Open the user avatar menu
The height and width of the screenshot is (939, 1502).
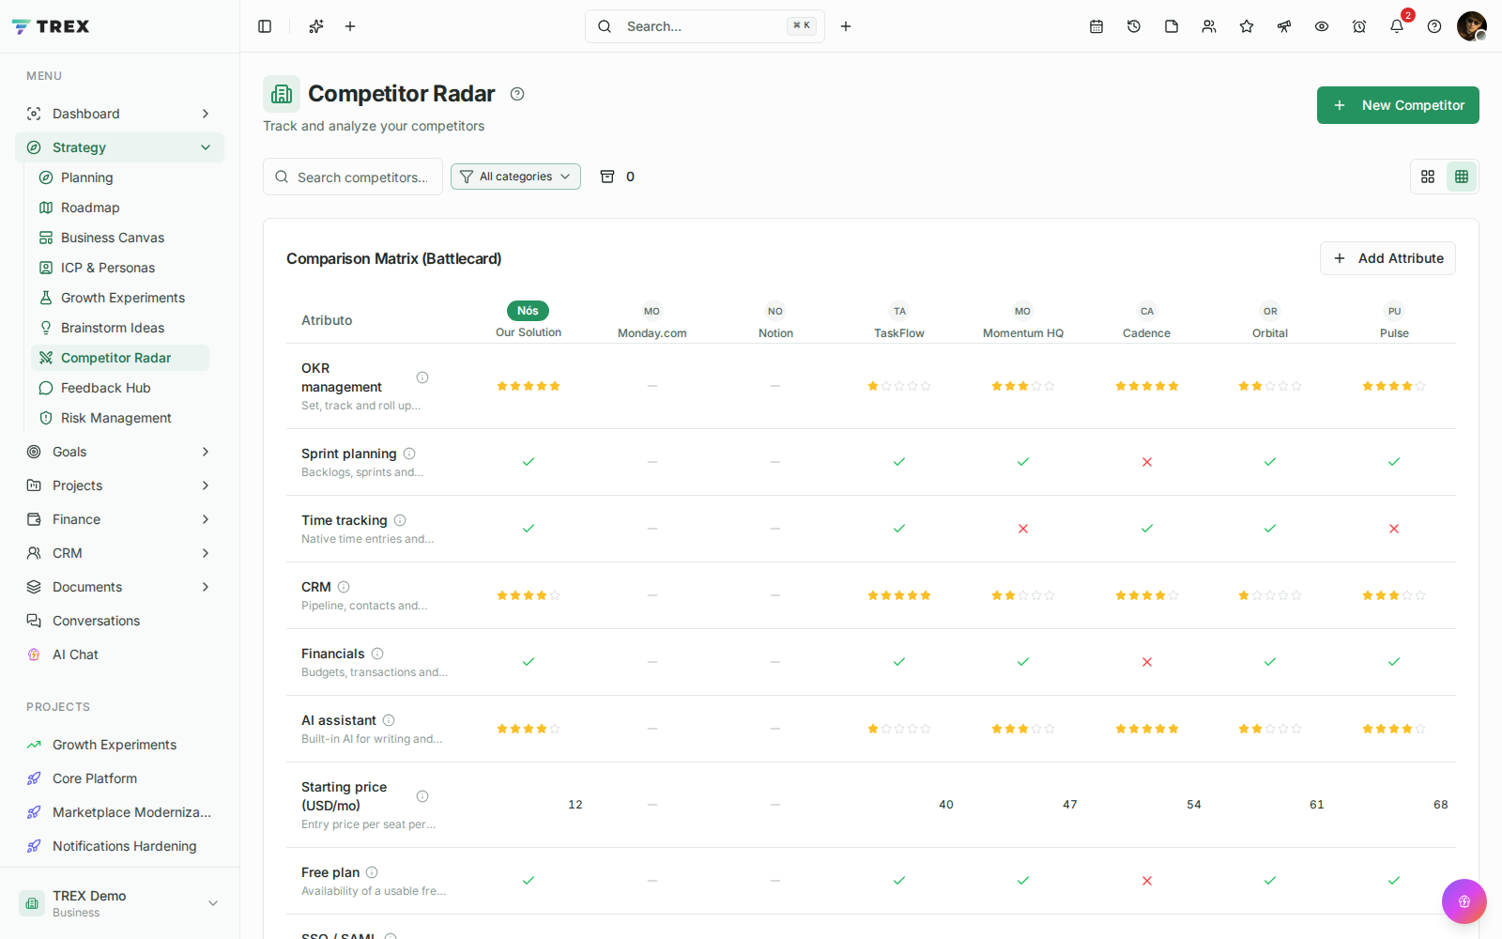pyautogui.click(x=1472, y=26)
